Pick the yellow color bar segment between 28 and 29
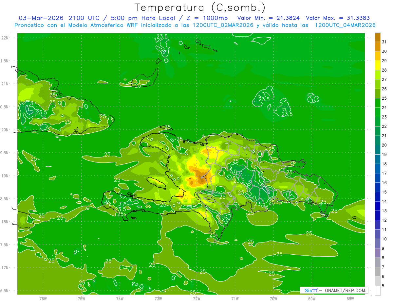The image size is (393, 303). (378, 65)
